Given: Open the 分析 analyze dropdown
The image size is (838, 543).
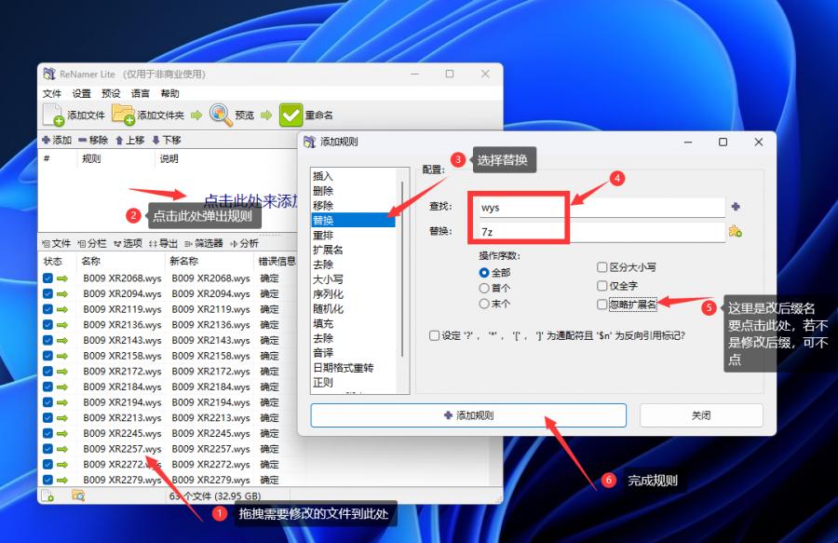Looking at the screenshot, I should 244,243.
